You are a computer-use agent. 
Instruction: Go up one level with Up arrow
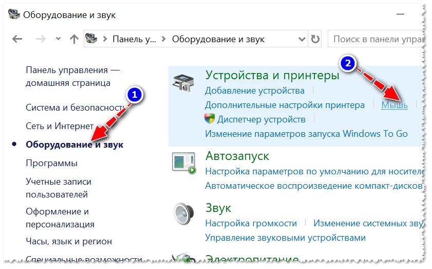click(x=74, y=39)
